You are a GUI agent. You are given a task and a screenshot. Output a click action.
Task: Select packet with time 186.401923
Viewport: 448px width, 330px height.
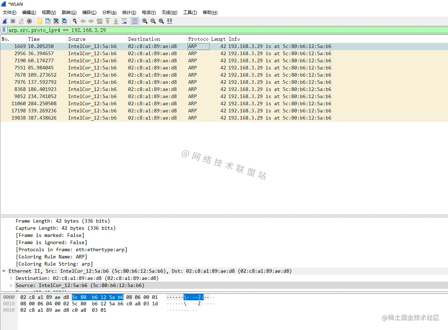[224, 89]
